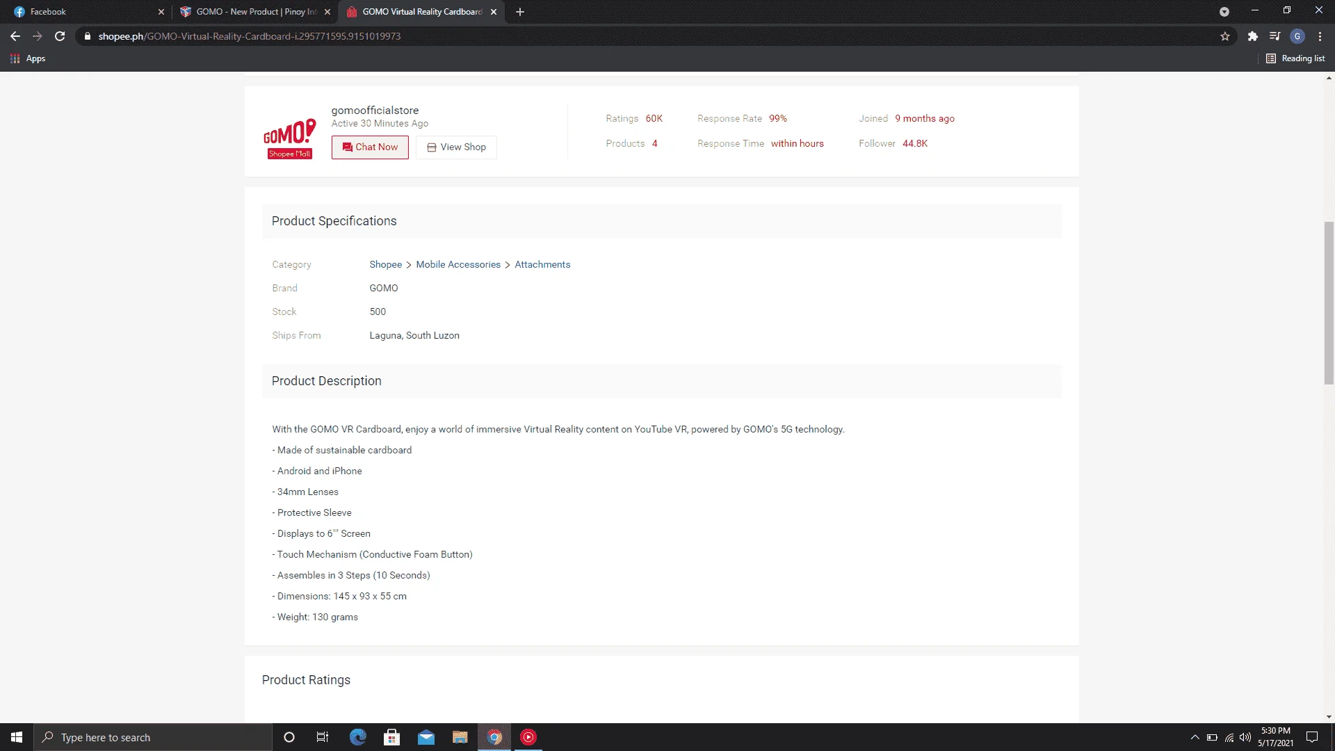Click the browser forward arrow
Image resolution: width=1335 pixels, height=751 pixels.
point(38,36)
